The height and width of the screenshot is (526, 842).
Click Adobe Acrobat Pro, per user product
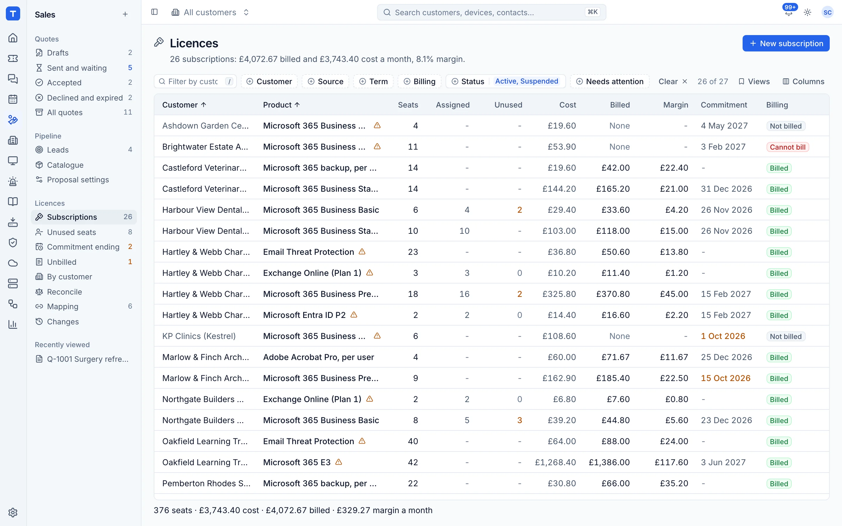coord(318,357)
